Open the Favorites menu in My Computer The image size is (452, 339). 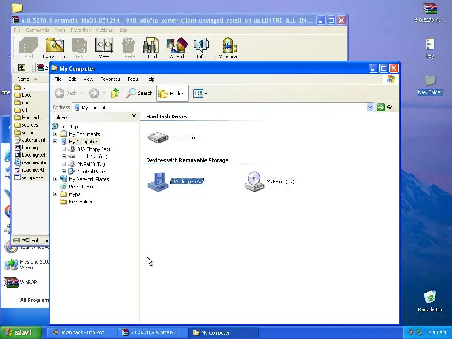[110, 79]
